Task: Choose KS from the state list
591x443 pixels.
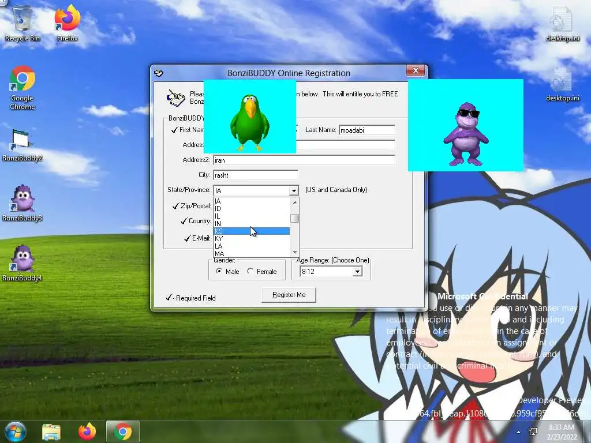Action: (252, 231)
